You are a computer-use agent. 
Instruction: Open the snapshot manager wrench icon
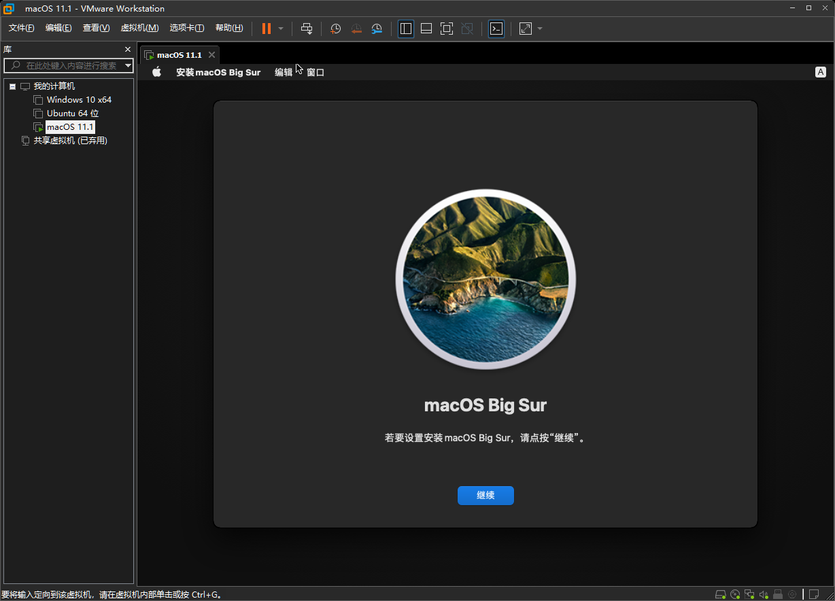coord(377,29)
